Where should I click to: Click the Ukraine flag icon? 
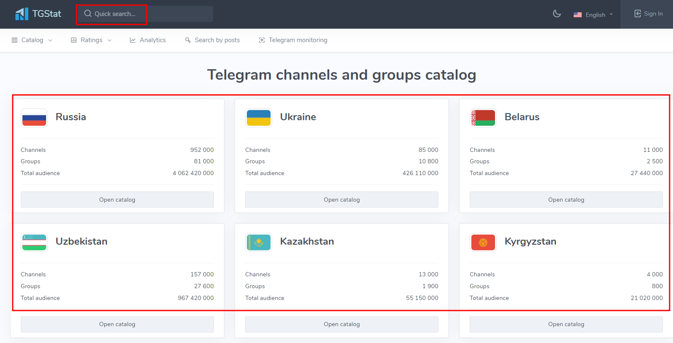[x=259, y=118]
